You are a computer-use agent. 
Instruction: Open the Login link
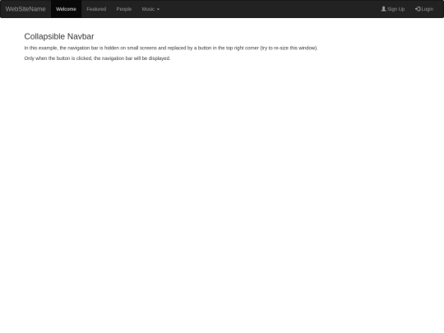[x=424, y=9]
